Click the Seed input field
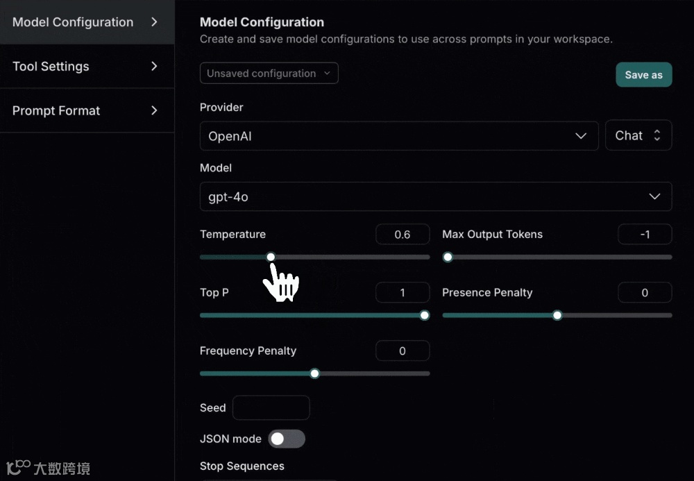This screenshot has height=481, width=694. [x=271, y=408]
